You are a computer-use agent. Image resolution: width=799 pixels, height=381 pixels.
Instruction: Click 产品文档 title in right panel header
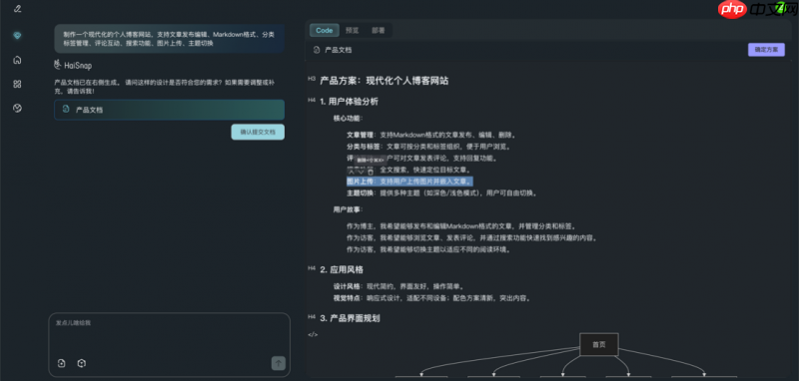coord(339,50)
